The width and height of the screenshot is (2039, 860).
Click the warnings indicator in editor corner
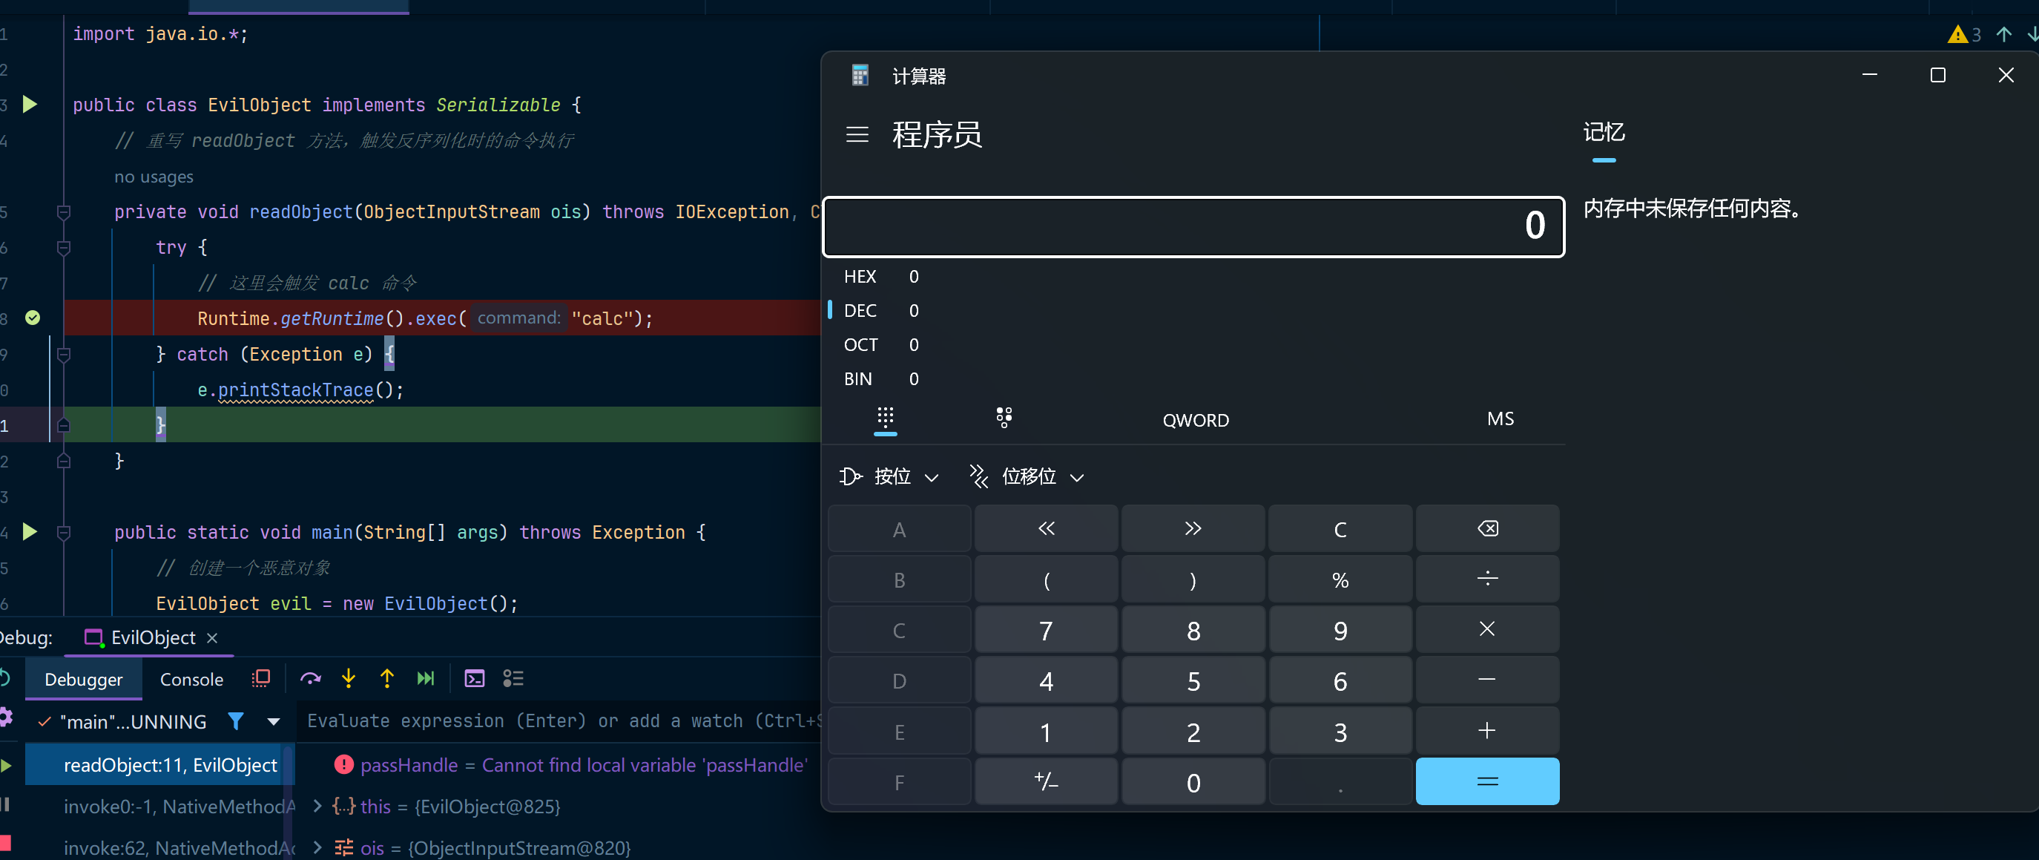[x=1964, y=34]
